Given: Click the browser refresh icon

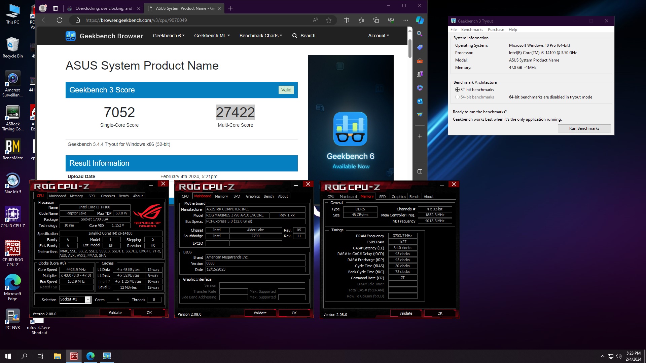Looking at the screenshot, I should (60, 20).
